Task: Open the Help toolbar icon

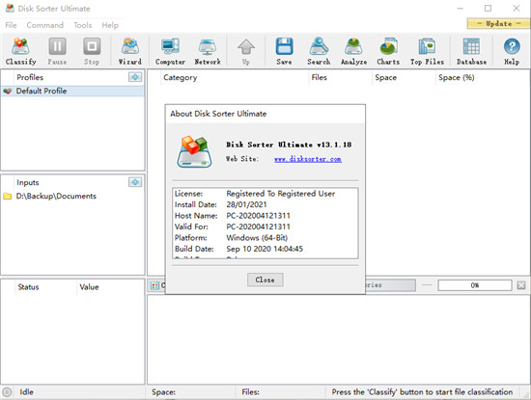Action: click(512, 51)
